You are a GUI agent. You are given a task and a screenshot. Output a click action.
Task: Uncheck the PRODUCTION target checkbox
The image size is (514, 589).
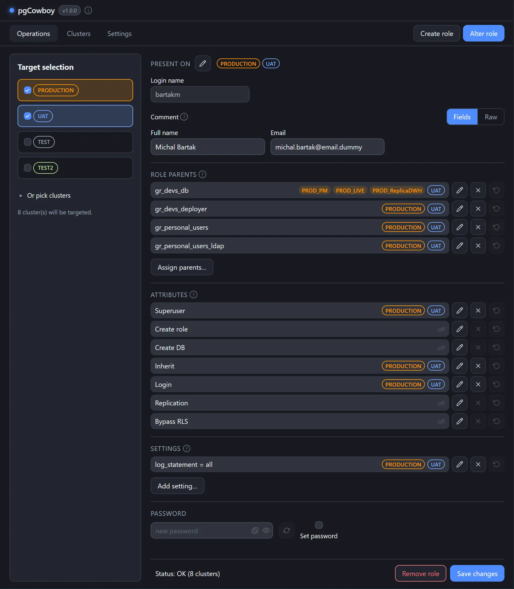tap(28, 90)
